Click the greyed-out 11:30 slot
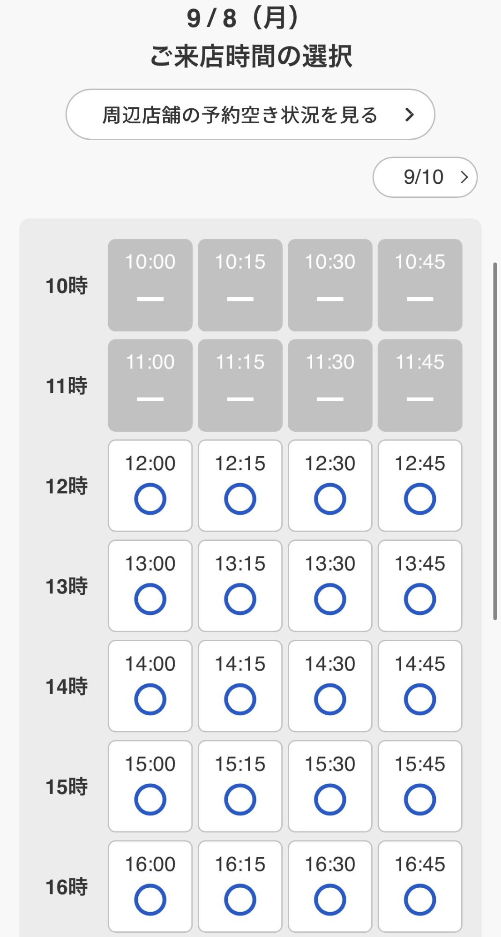Screen dimensions: 501x937 (x=330, y=385)
